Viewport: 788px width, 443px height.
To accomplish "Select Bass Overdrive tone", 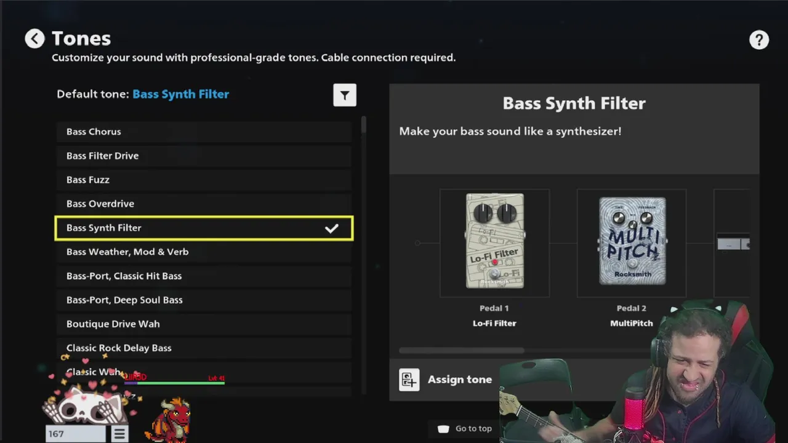I will pos(204,204).
